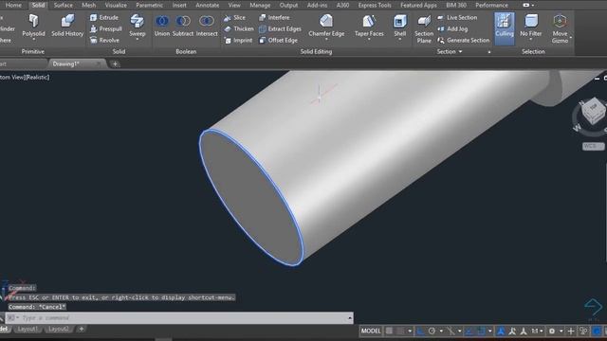607x341 pixels.
Task: Enable Live Section
Action: click(457, 17)
